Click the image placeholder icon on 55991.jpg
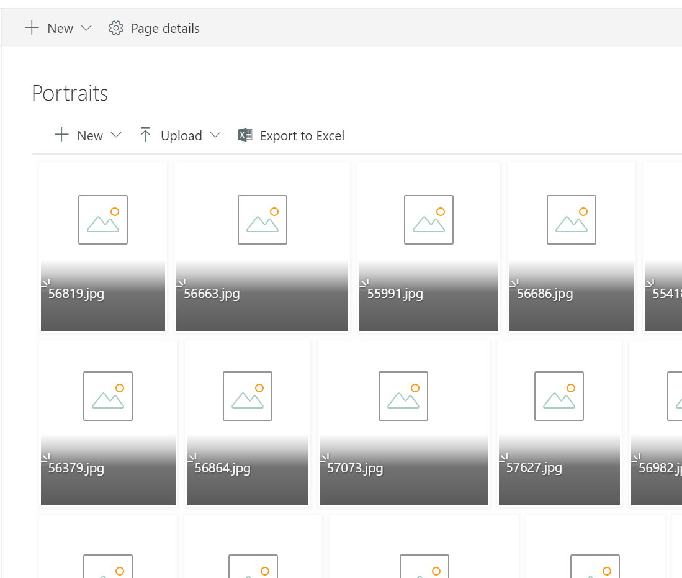 (428, 219)
